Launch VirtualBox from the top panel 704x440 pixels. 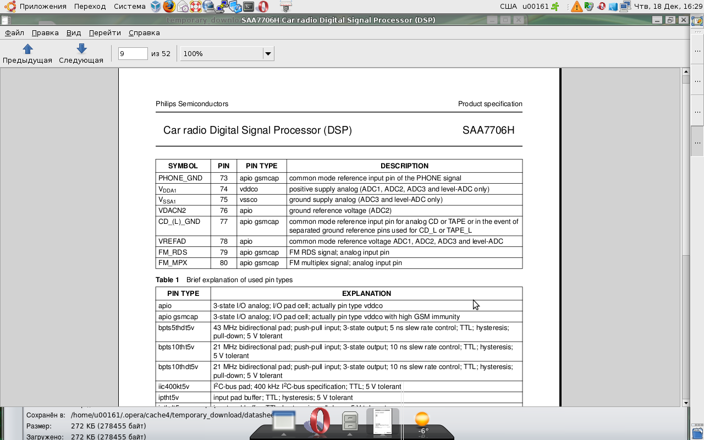[x=156, y=7]
